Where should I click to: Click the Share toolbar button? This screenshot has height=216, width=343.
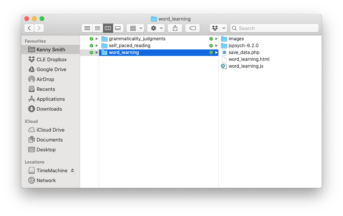(x=175, y=28)
